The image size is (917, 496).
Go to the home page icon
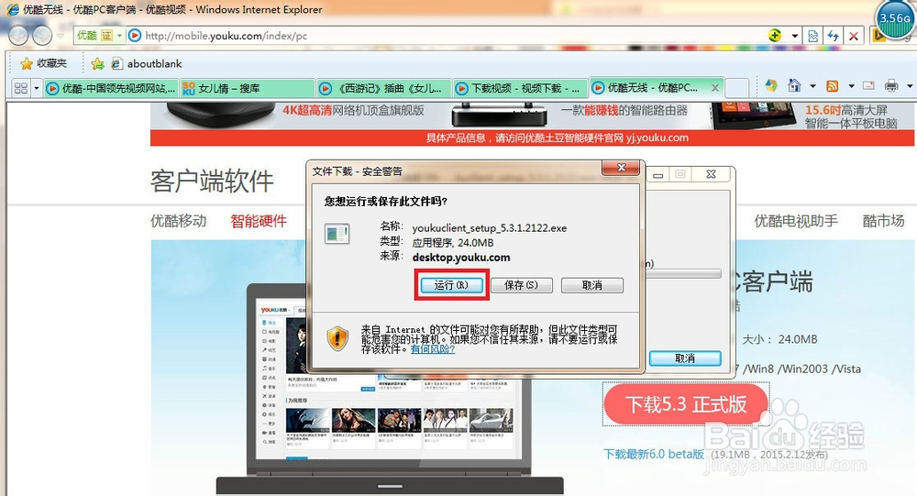tap(793, 86)
